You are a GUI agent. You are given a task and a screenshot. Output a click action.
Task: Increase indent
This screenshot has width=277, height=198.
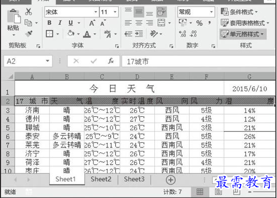[139, 34]
